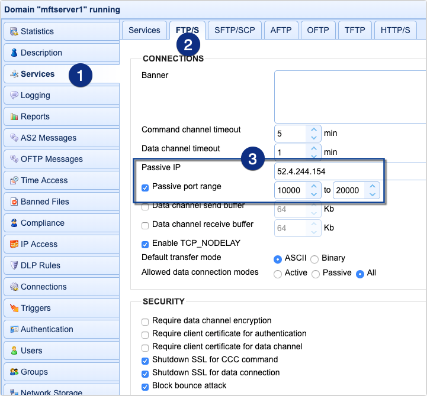The height and width of the screenshot is (396, 427).
Task: Click the AS2 Messages icon
Action: 14,138
